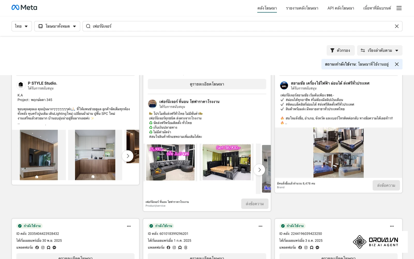Remove the สถานะกำลังใช้งาน filter chip
The width and height of the screenshot is (414, 259).
click(397, 64)
